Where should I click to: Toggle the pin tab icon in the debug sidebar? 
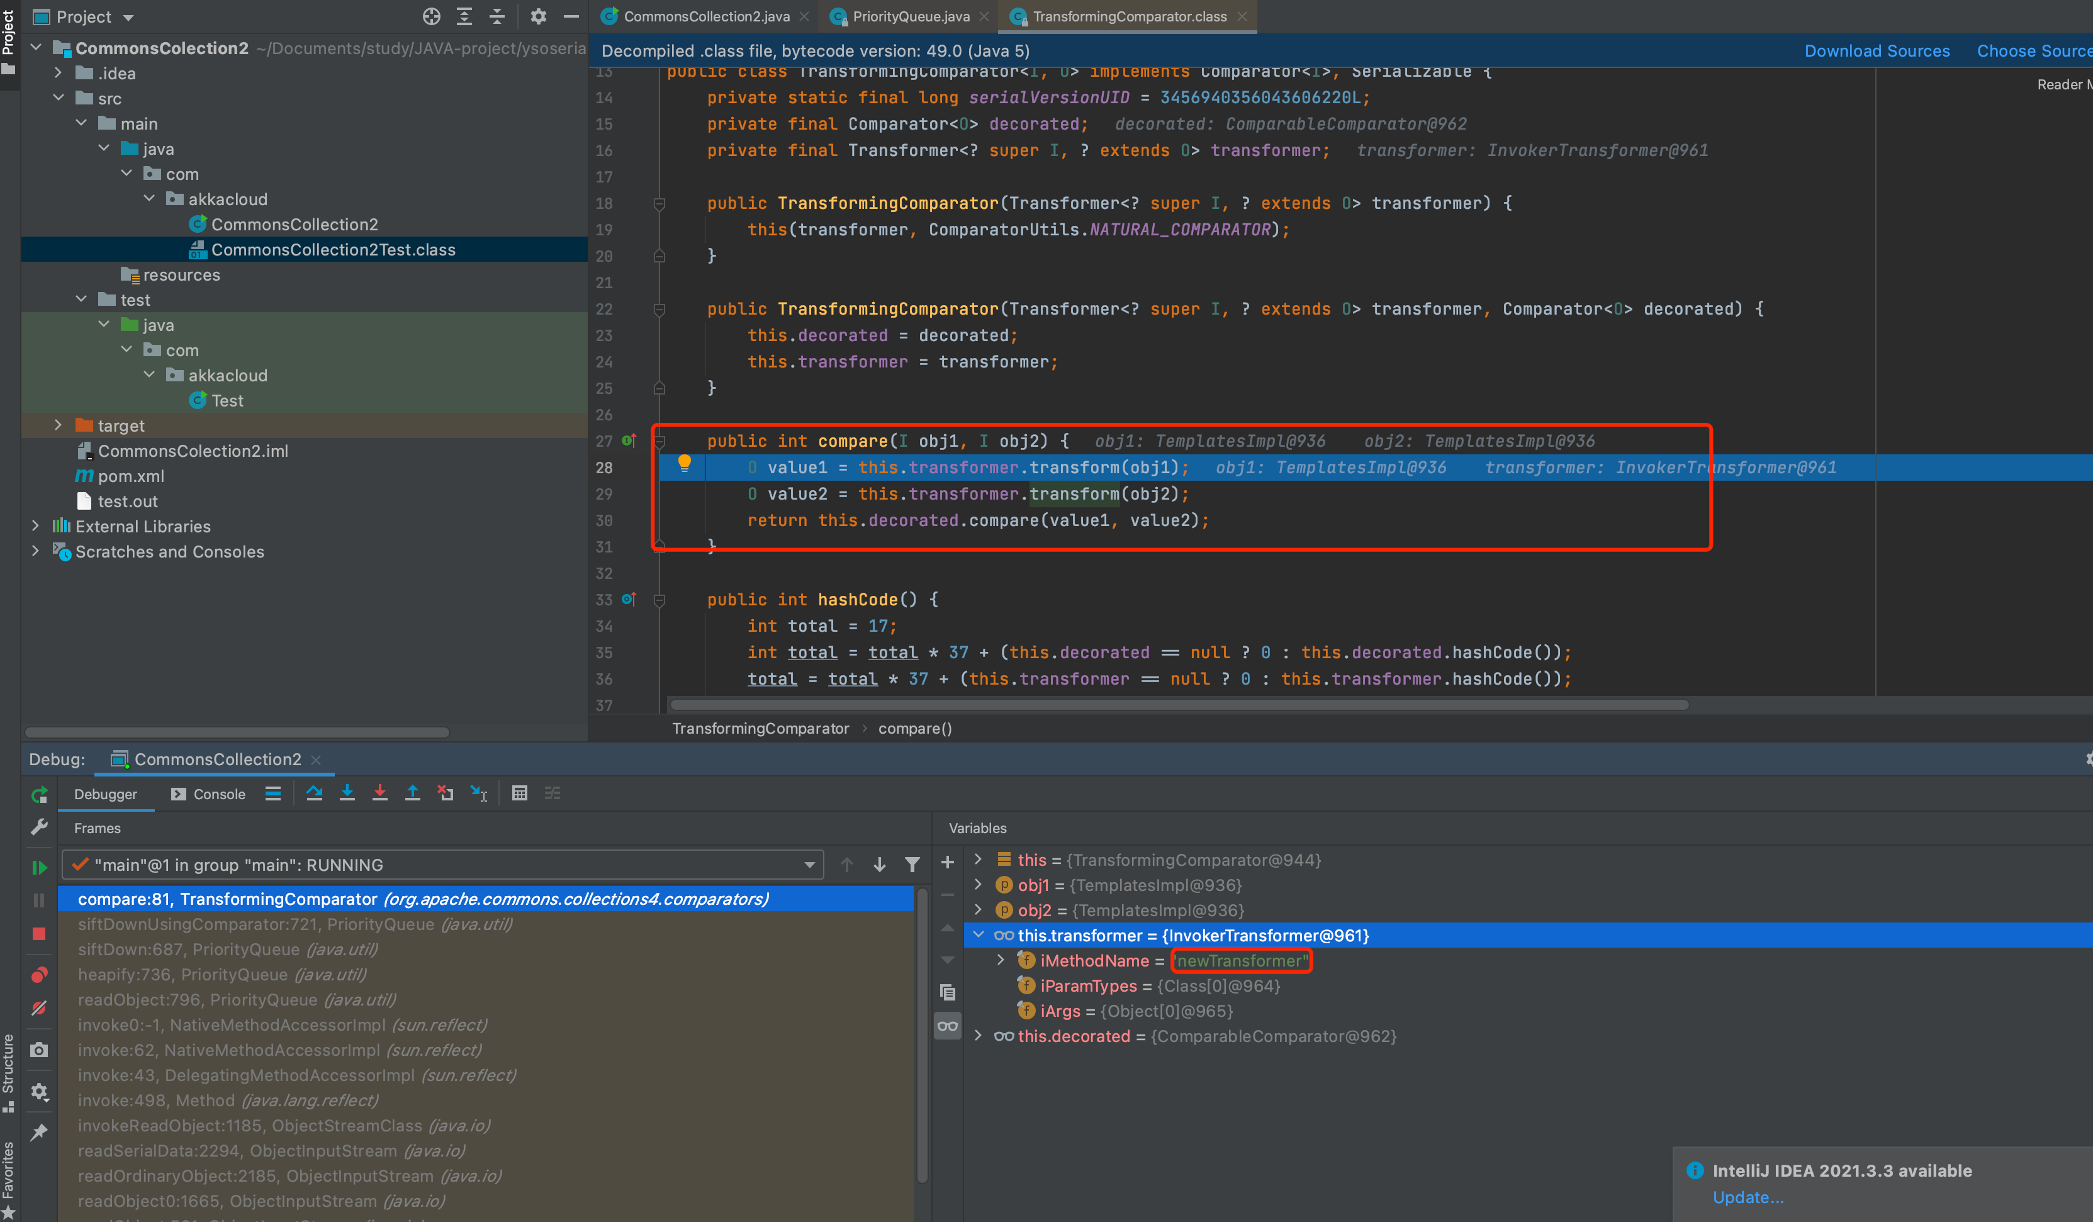[x=39, y=1132]
